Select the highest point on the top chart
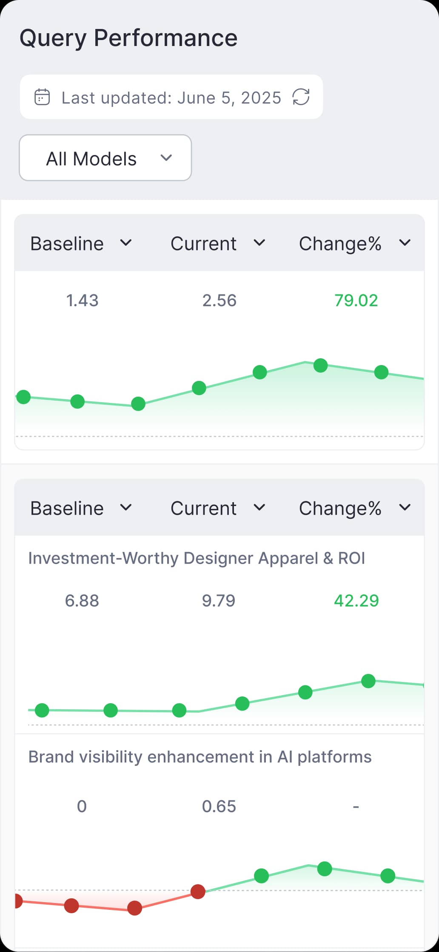This screenshot has height=952, width=439. (320, 365)
